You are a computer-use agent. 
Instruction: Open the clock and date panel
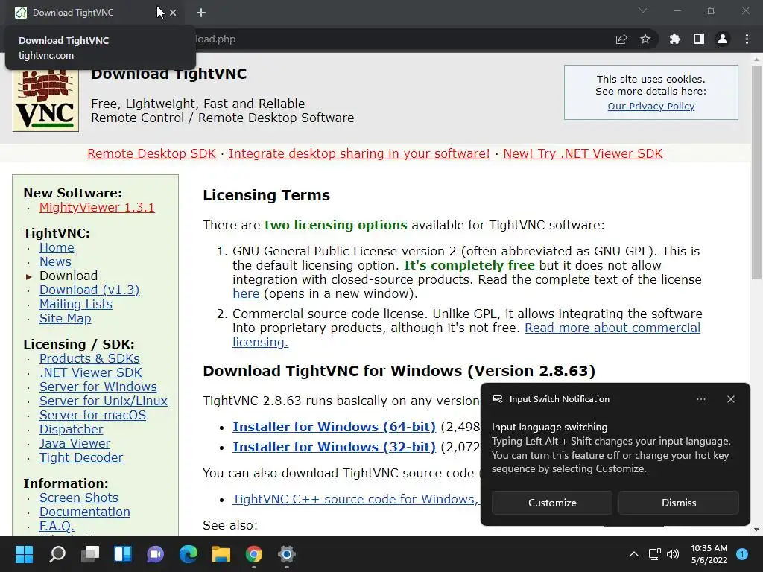point(709,554)
